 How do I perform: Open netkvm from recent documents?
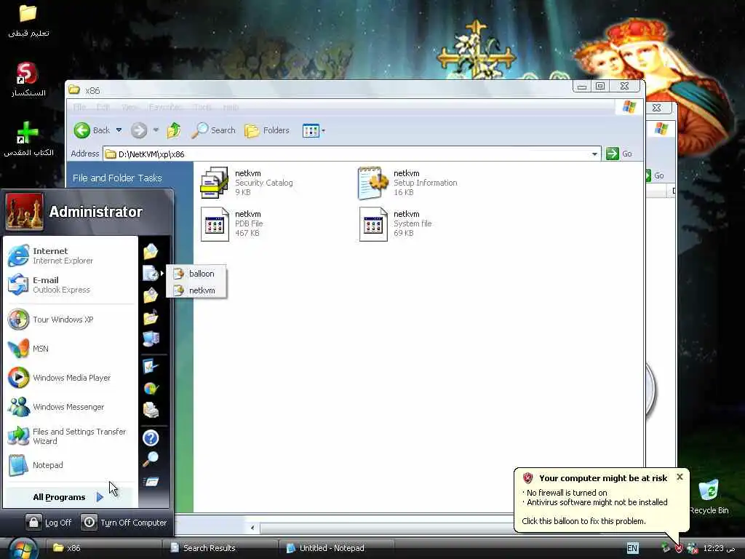click(196, 290)
